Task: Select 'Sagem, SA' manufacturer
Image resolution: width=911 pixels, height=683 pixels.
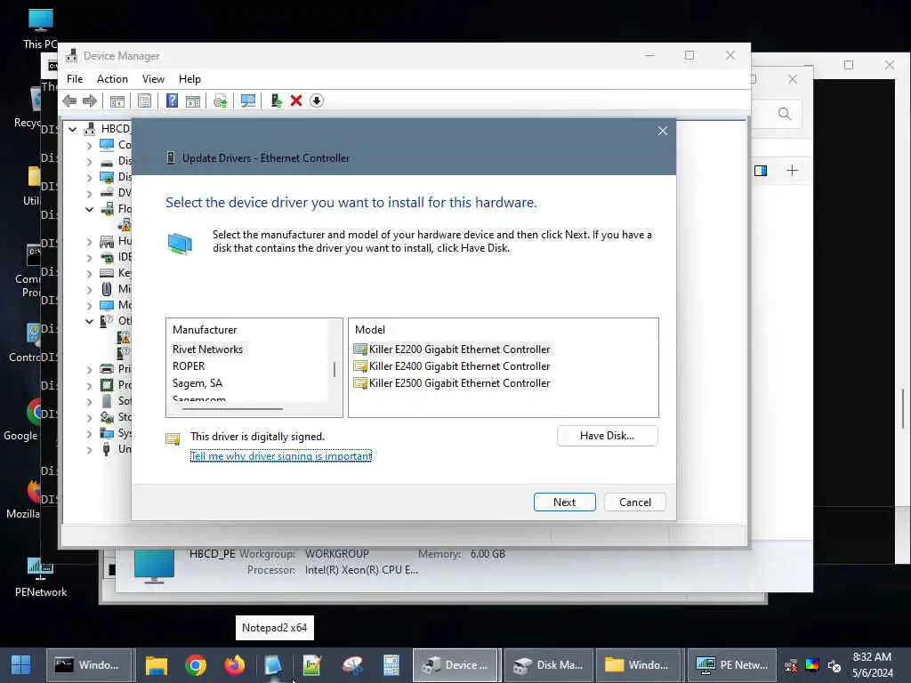Action: point(198,383)
